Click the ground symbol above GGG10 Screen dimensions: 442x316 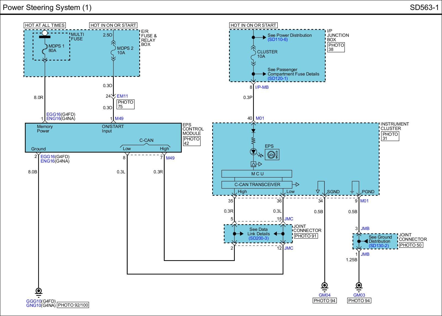(39, 291)
